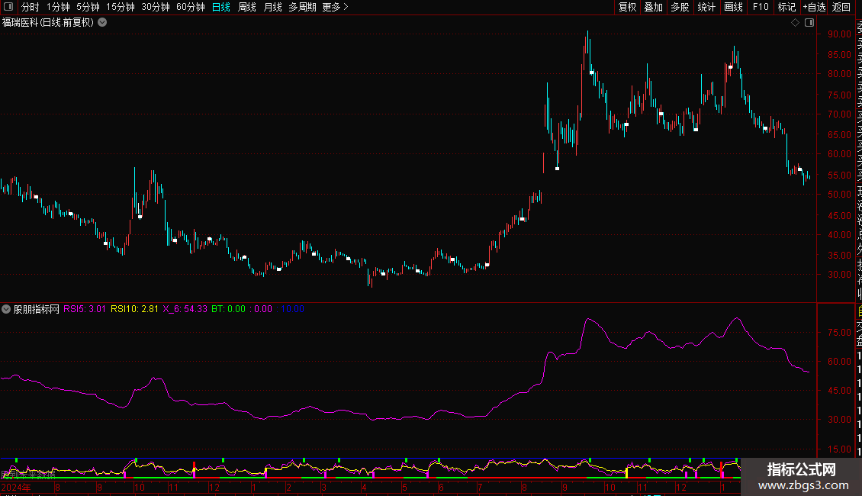Expand the 更多 periods menu
The height and width of the screenshot is (496, 862).
coord(335,7)
